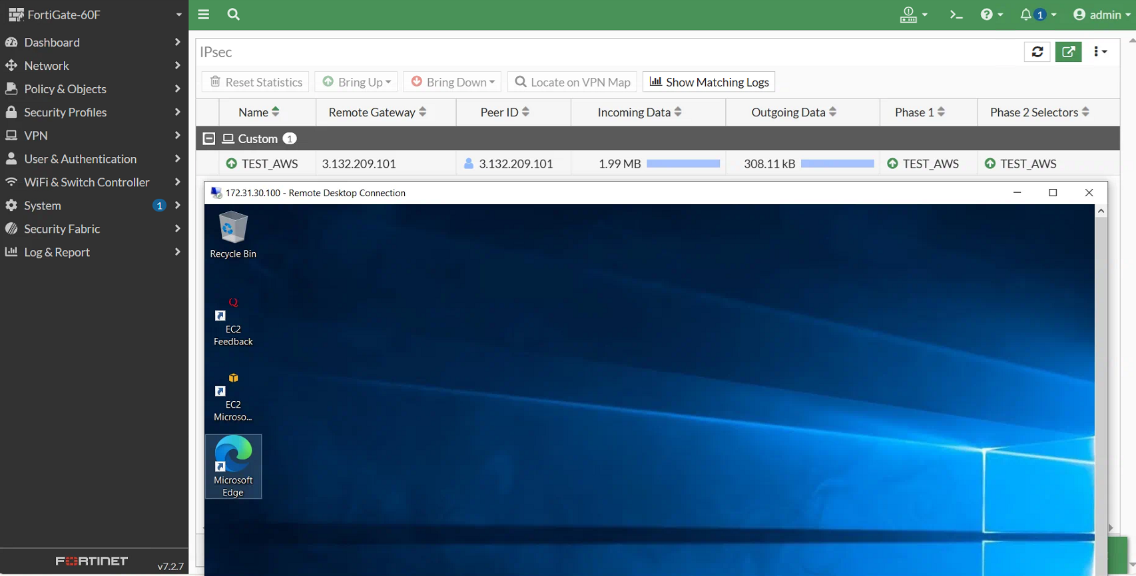Screen dimensions: 1136x576
Task: Click the green open-in-new-window icon
Action: tap(1068, 52)
